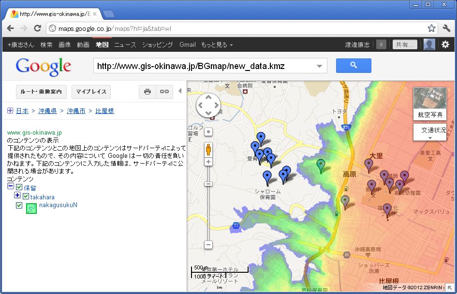The height and width of the screenshot is (294, 457).
Task: Click the browser back arrow
Action: pyautogui.click(x=10, y=28)
